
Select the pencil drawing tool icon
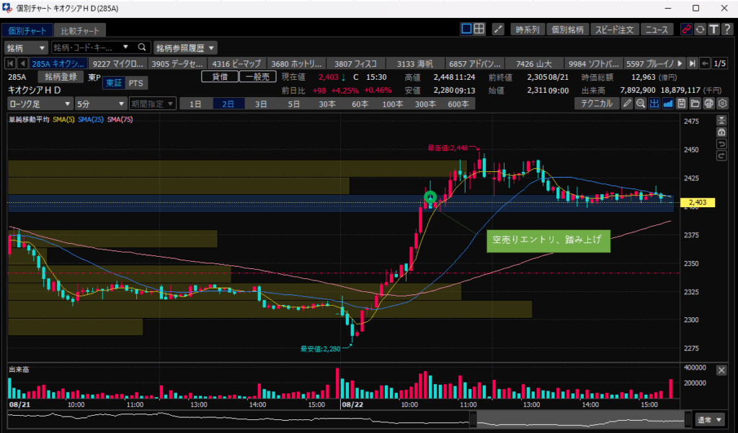628,104
